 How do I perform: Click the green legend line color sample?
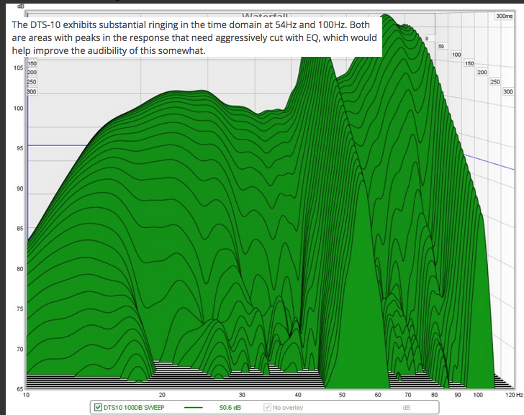click(x=194, y=408)
